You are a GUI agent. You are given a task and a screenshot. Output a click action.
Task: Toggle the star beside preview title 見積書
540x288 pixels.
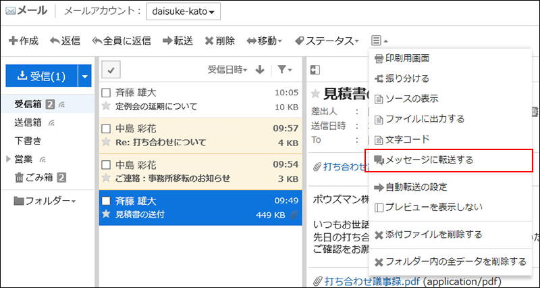tap(315, 93)
